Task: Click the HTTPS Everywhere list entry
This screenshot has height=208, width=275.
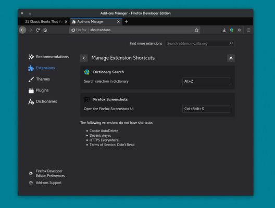Action: click(104, 140)
